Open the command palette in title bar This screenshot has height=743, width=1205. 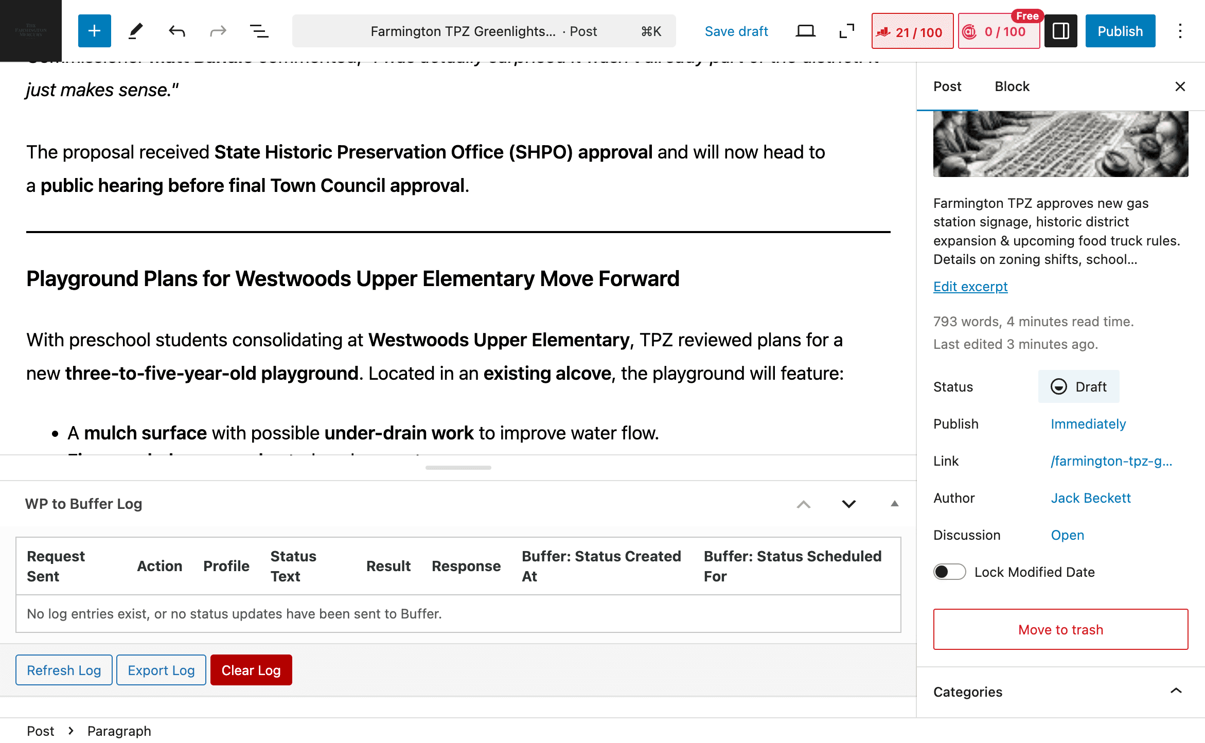pos(484,31)
